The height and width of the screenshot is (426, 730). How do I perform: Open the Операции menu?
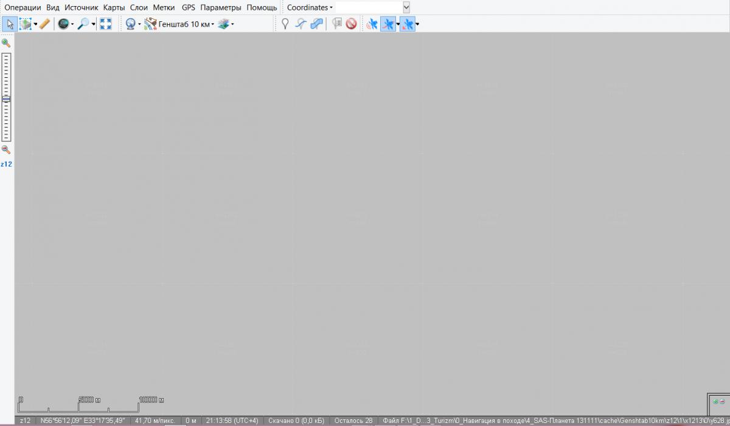point(23,8)
